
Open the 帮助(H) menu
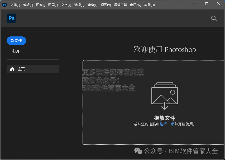pos(150,5)
